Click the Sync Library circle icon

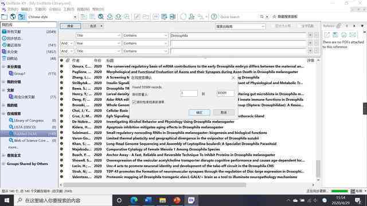(183, 17)
